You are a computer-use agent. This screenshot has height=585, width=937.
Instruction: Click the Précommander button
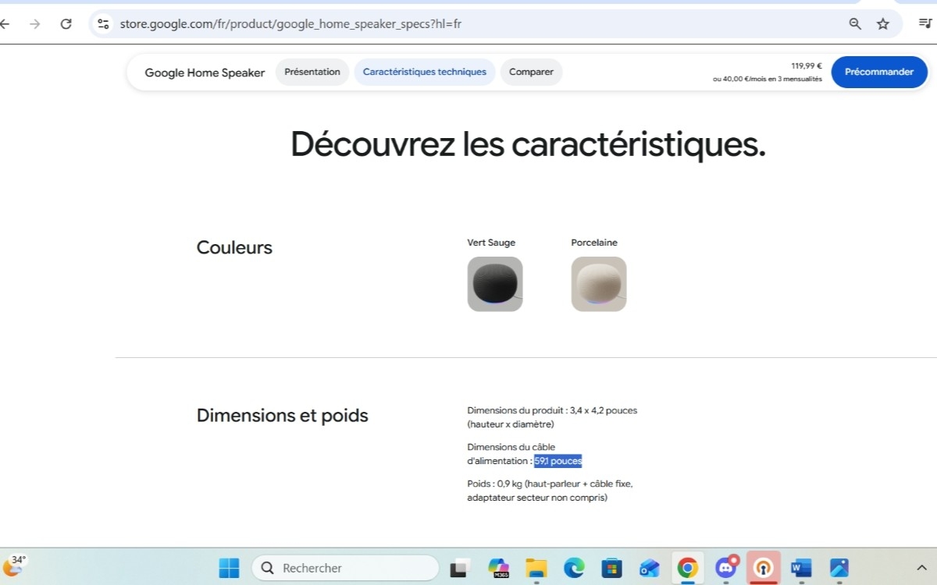[x=879, y=72]
